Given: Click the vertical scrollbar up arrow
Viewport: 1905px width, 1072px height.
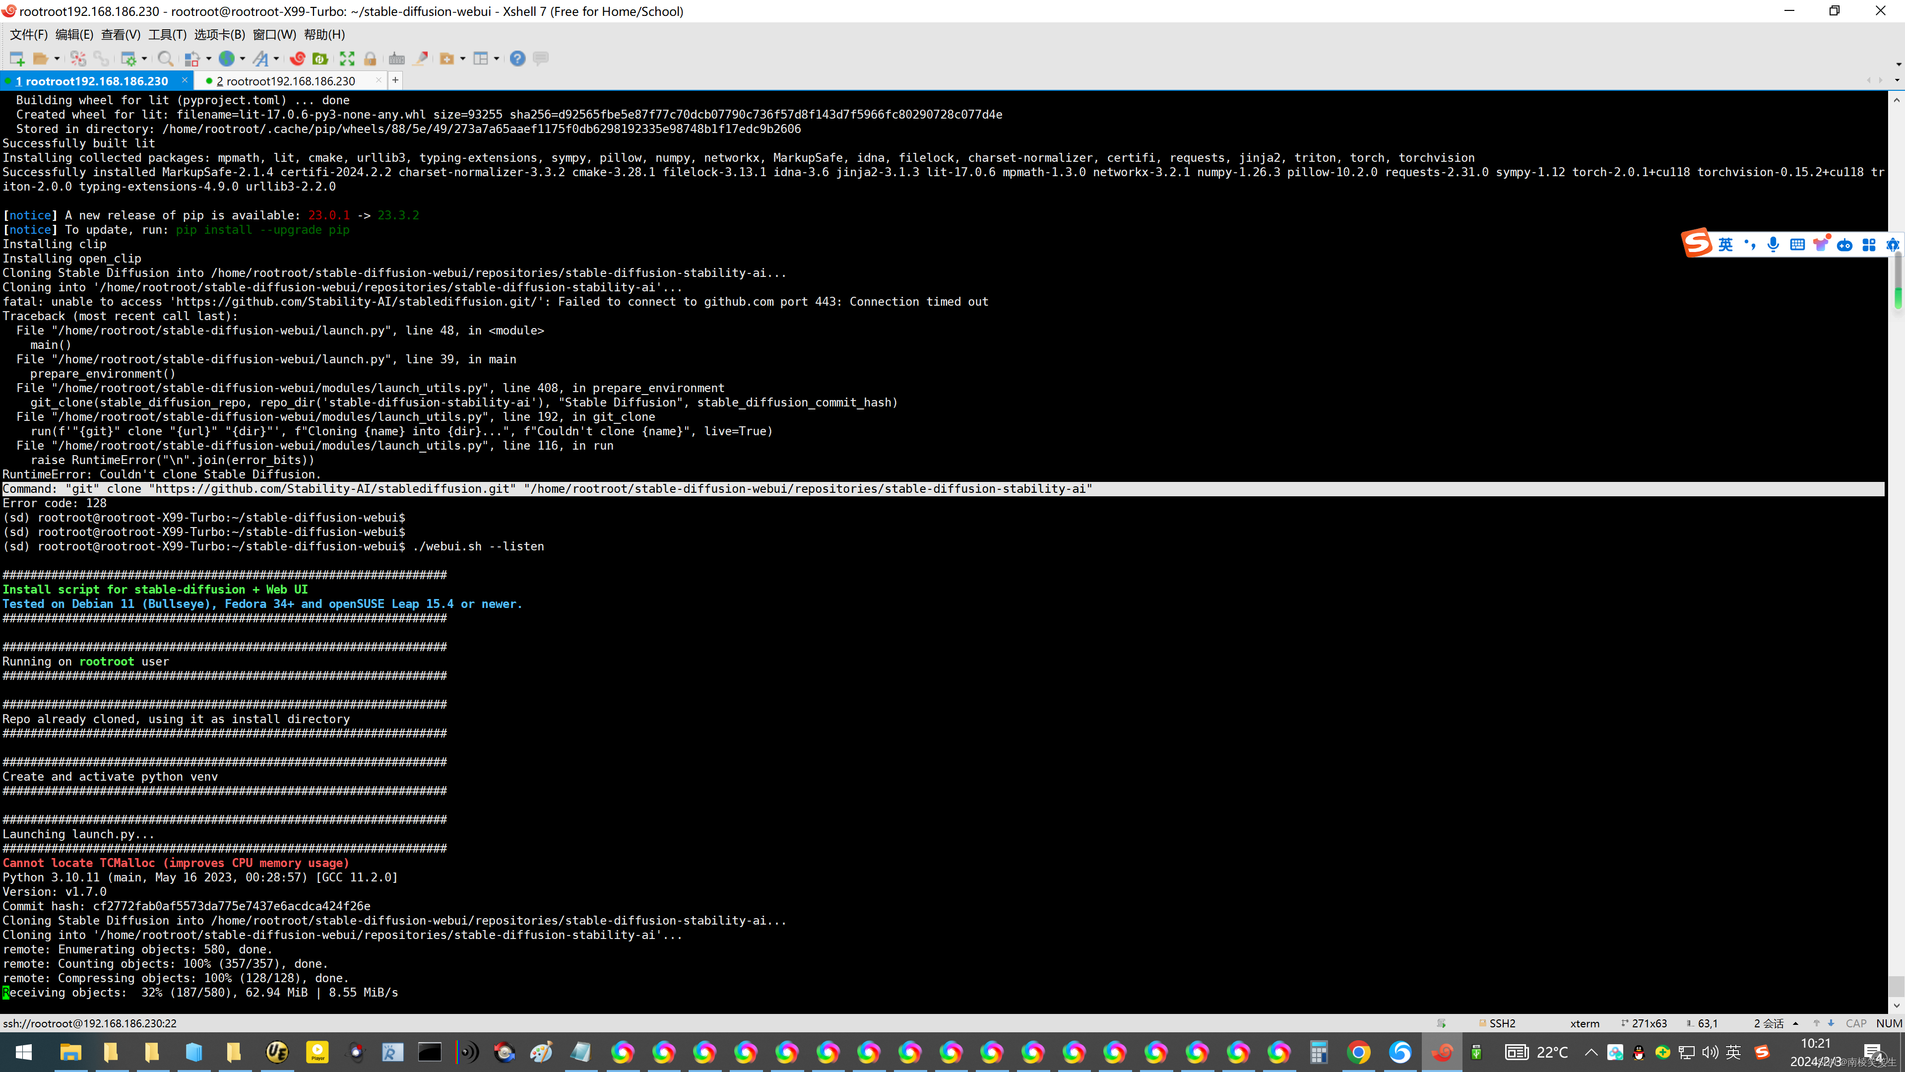Looking at the screenshot, I should coord(1896,99).
